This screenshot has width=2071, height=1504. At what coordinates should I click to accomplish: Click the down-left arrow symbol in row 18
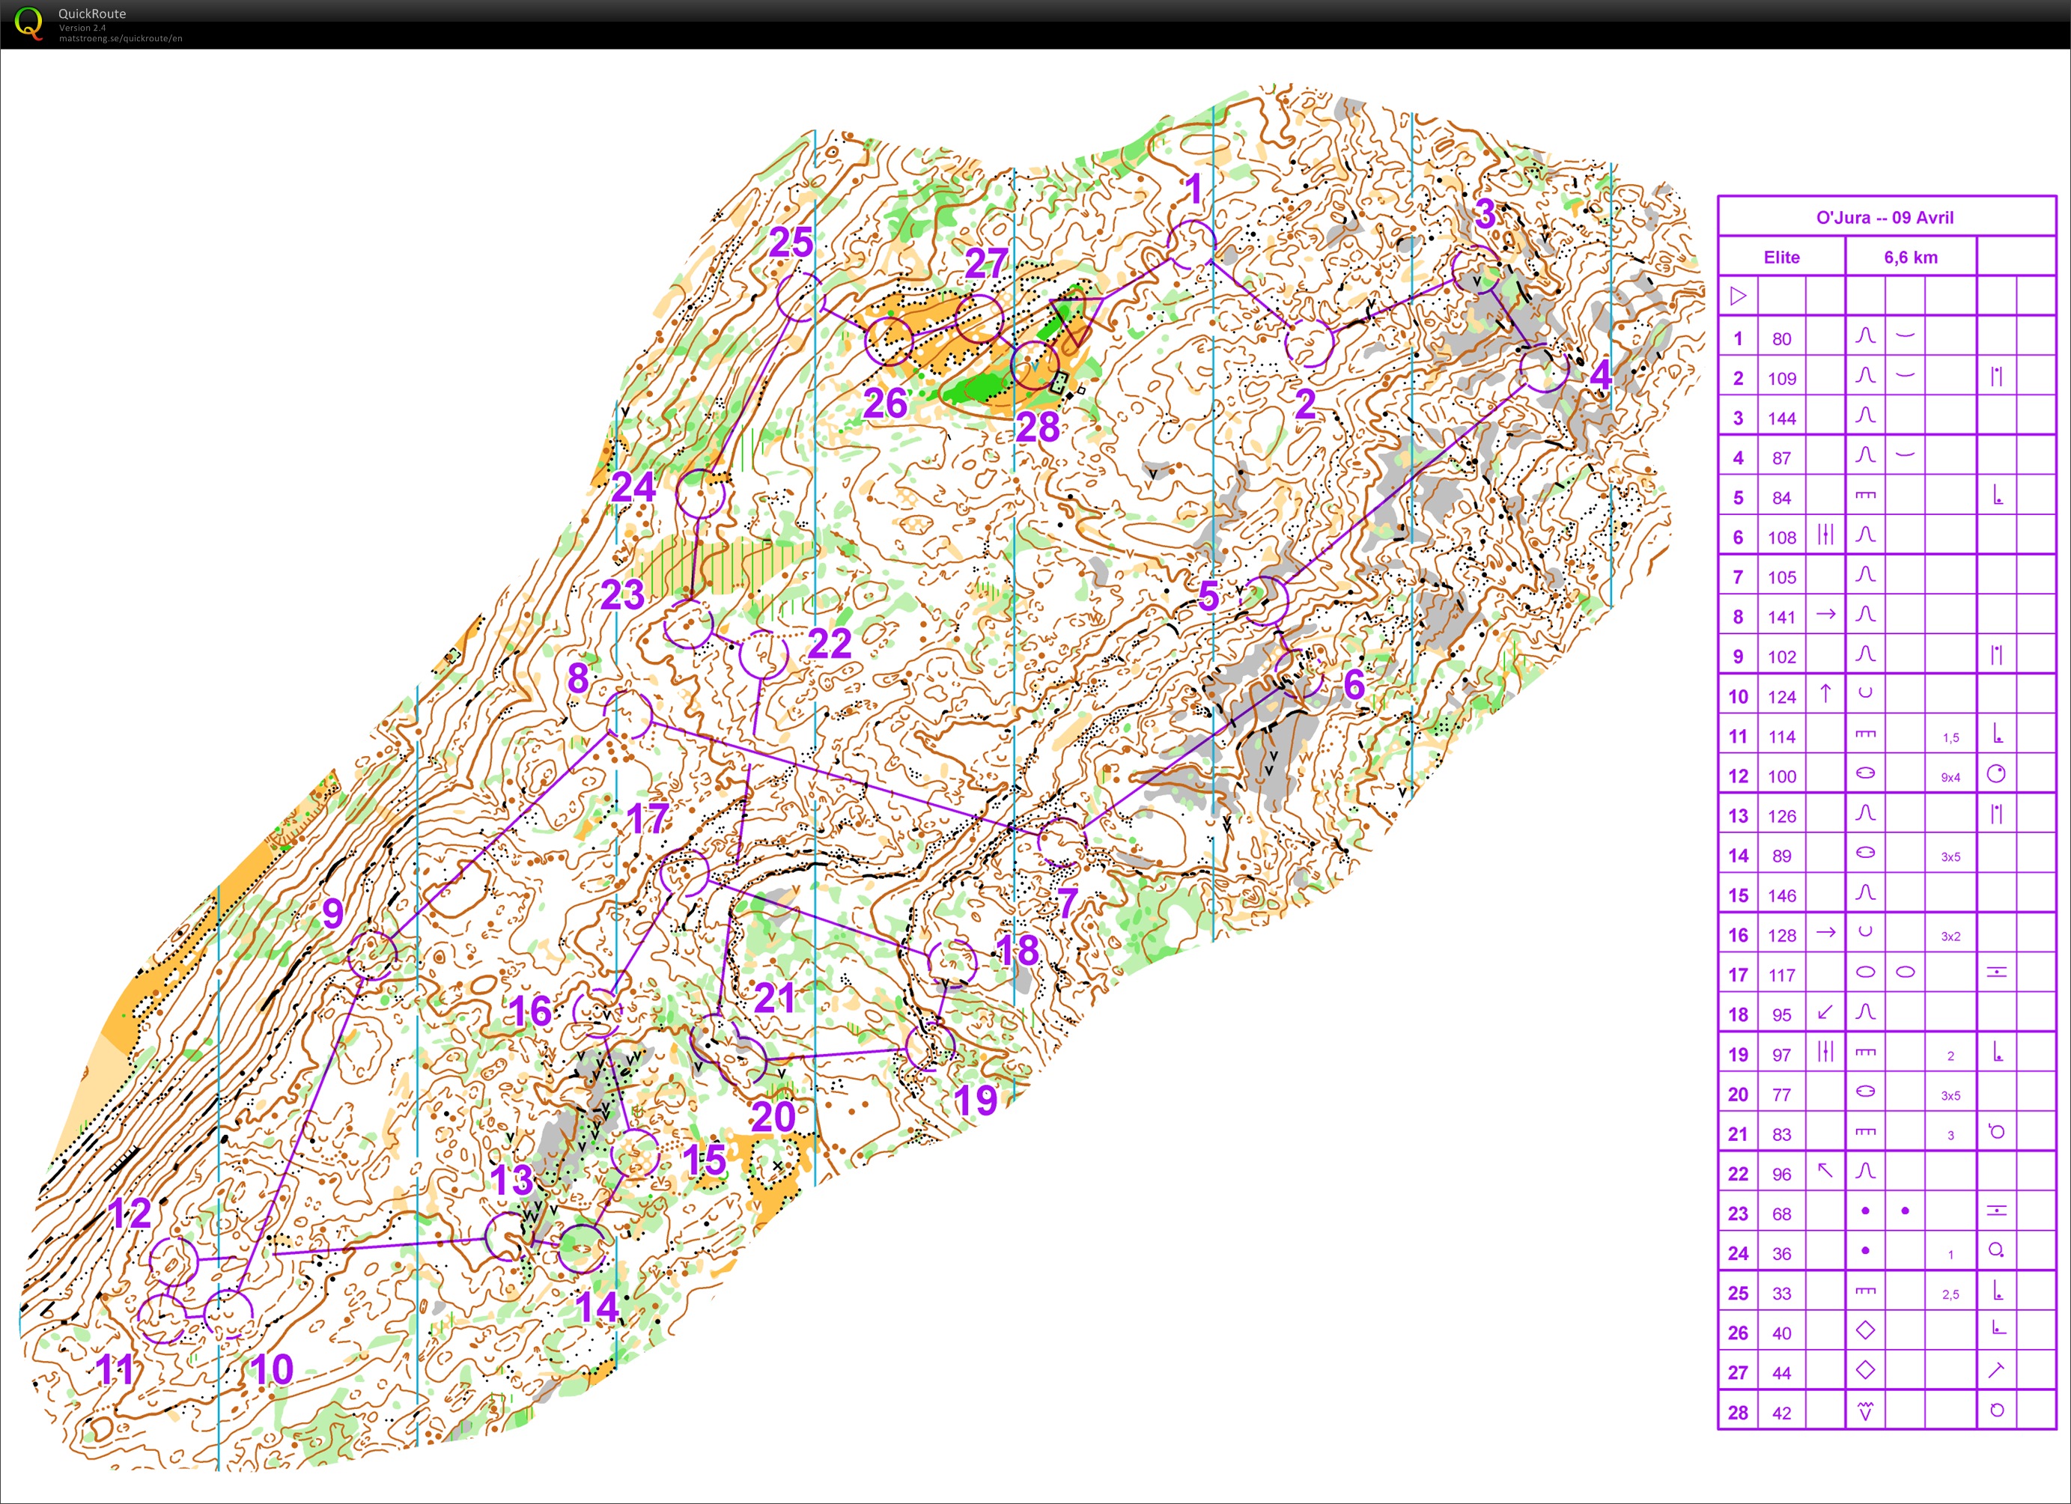click(1825, 1012)
